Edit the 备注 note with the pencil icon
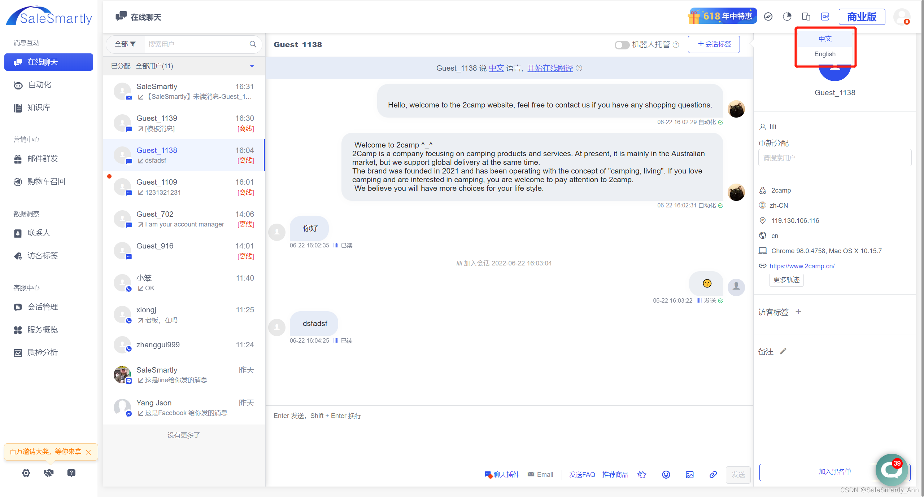The width and height of the screenshot is (924, 497). [x=783, y=351]
